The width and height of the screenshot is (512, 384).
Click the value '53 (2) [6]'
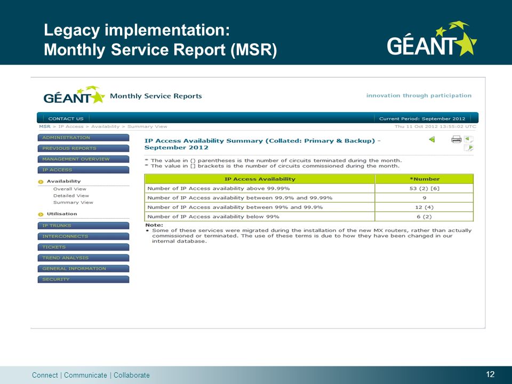pos(425,188)
